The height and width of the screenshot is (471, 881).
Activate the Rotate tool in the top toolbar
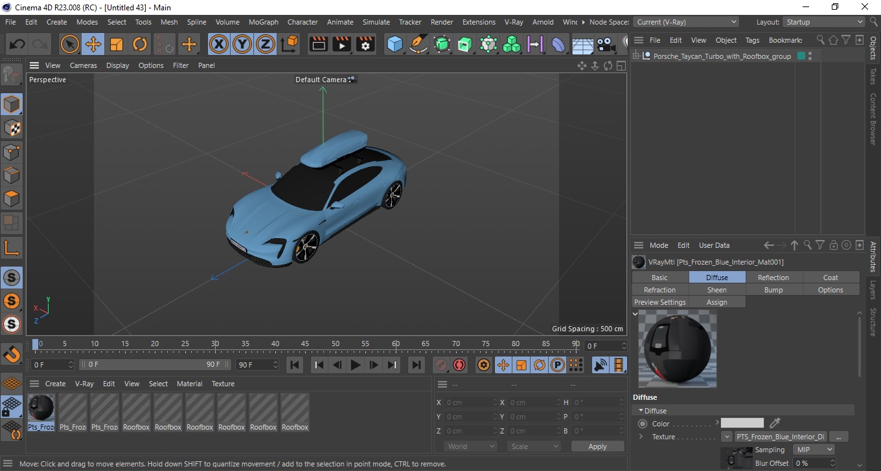click(x=140, y=45)
